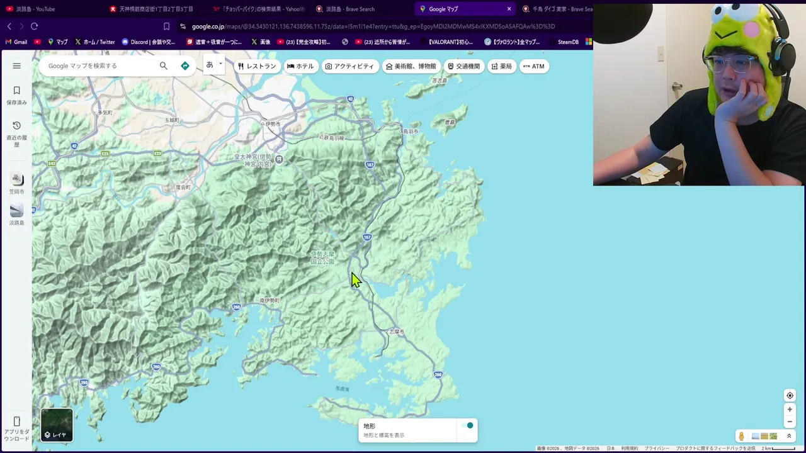Open the レイヤ layers thumbnail

pos(57,425)
